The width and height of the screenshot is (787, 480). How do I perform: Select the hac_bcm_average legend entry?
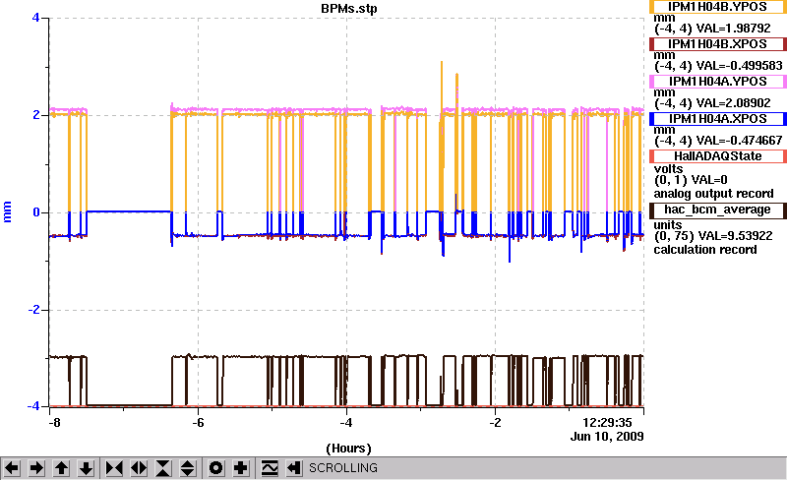coord(718,210)
